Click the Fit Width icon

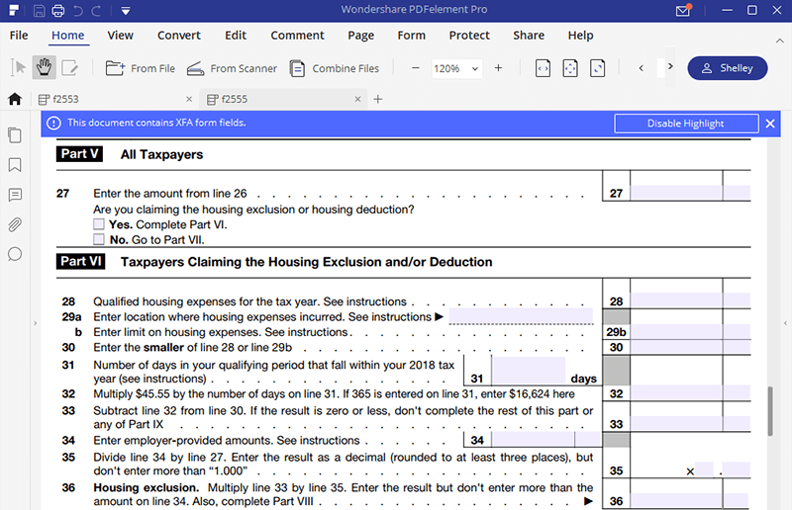click(x=543, y=68)
